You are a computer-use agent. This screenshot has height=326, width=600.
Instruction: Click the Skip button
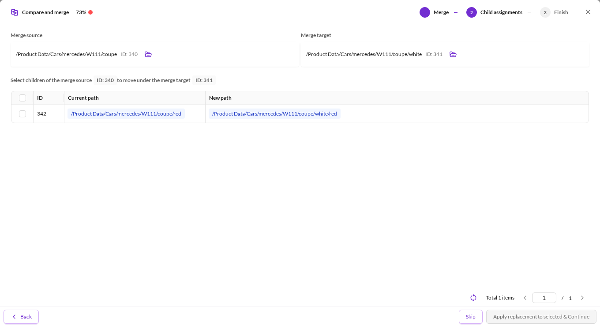pos(471,317)
